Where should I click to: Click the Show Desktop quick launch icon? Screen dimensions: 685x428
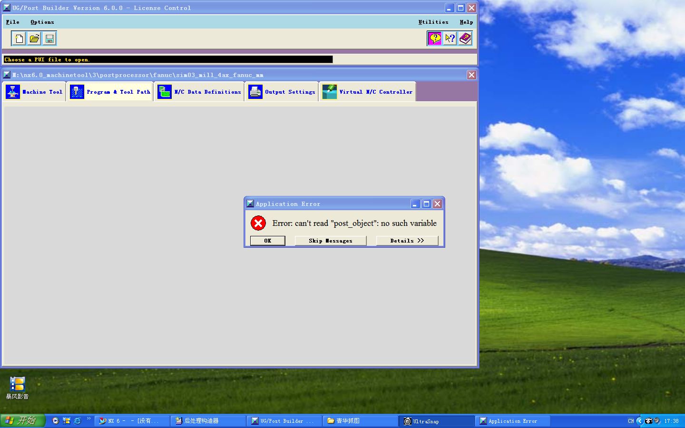click(x=67, y=421)
